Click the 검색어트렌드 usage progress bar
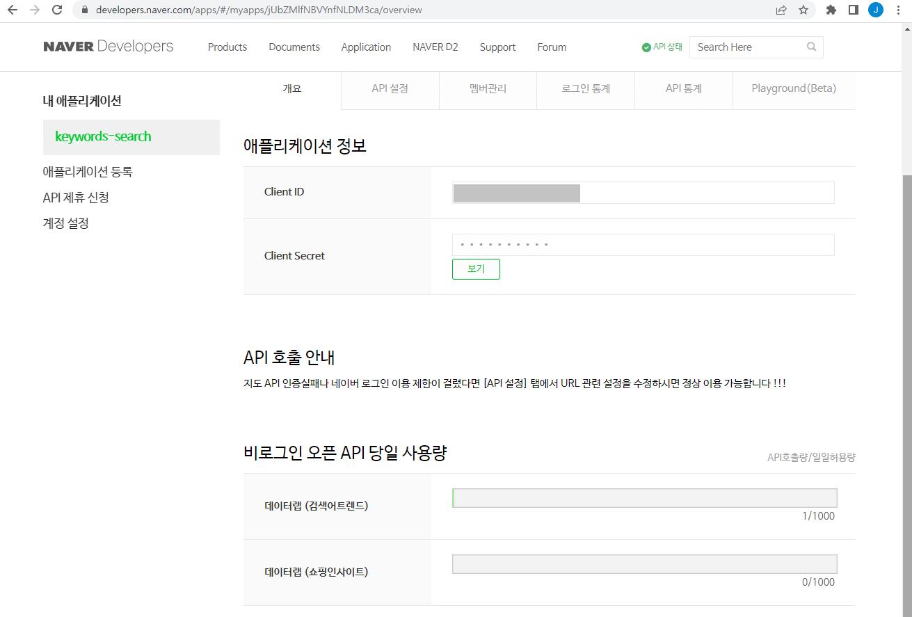This screenshot has width=912, height=617. point(644,497)
